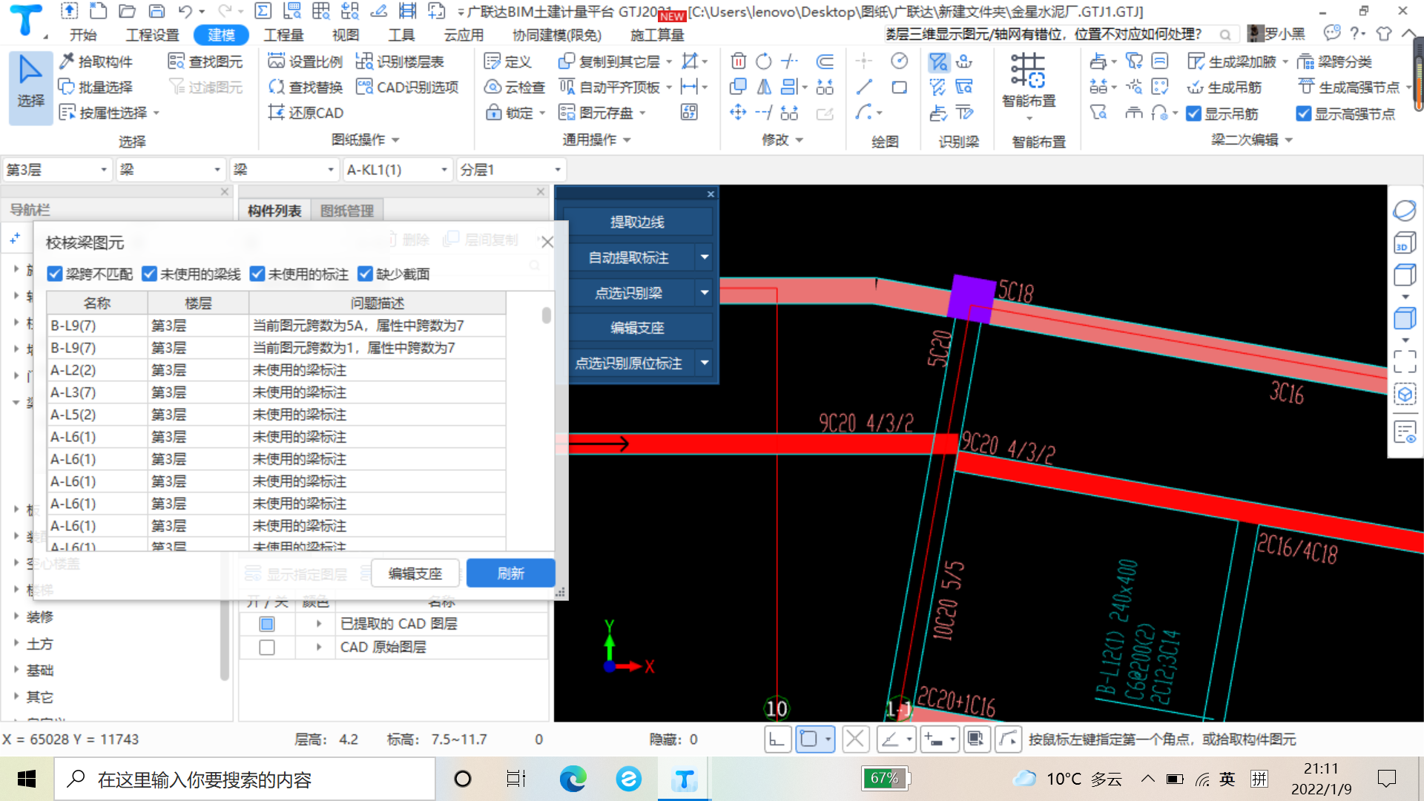Click the Windows taskbar search box
The height and width of the screenshot is (801, 1424).
tap(245, 779)
